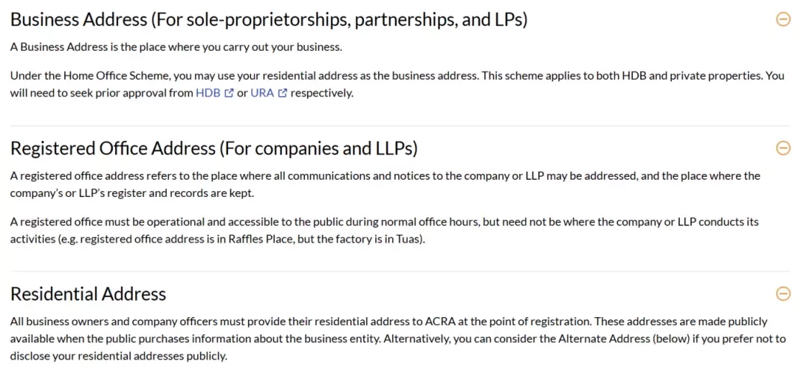
Task: Collapse the Registered Office Address minus icon
Action: [x=783, y=148]
